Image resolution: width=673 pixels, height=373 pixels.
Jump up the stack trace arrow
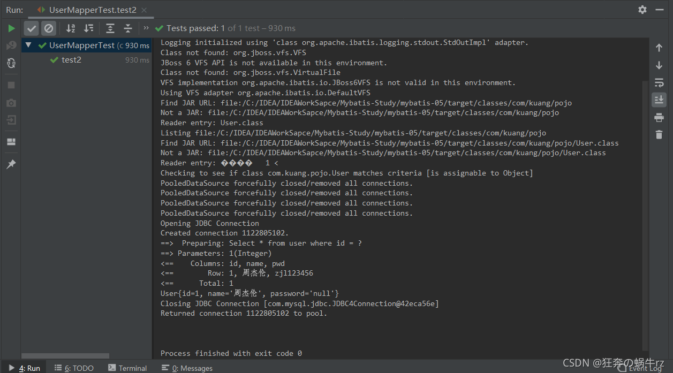pos(659,48)
